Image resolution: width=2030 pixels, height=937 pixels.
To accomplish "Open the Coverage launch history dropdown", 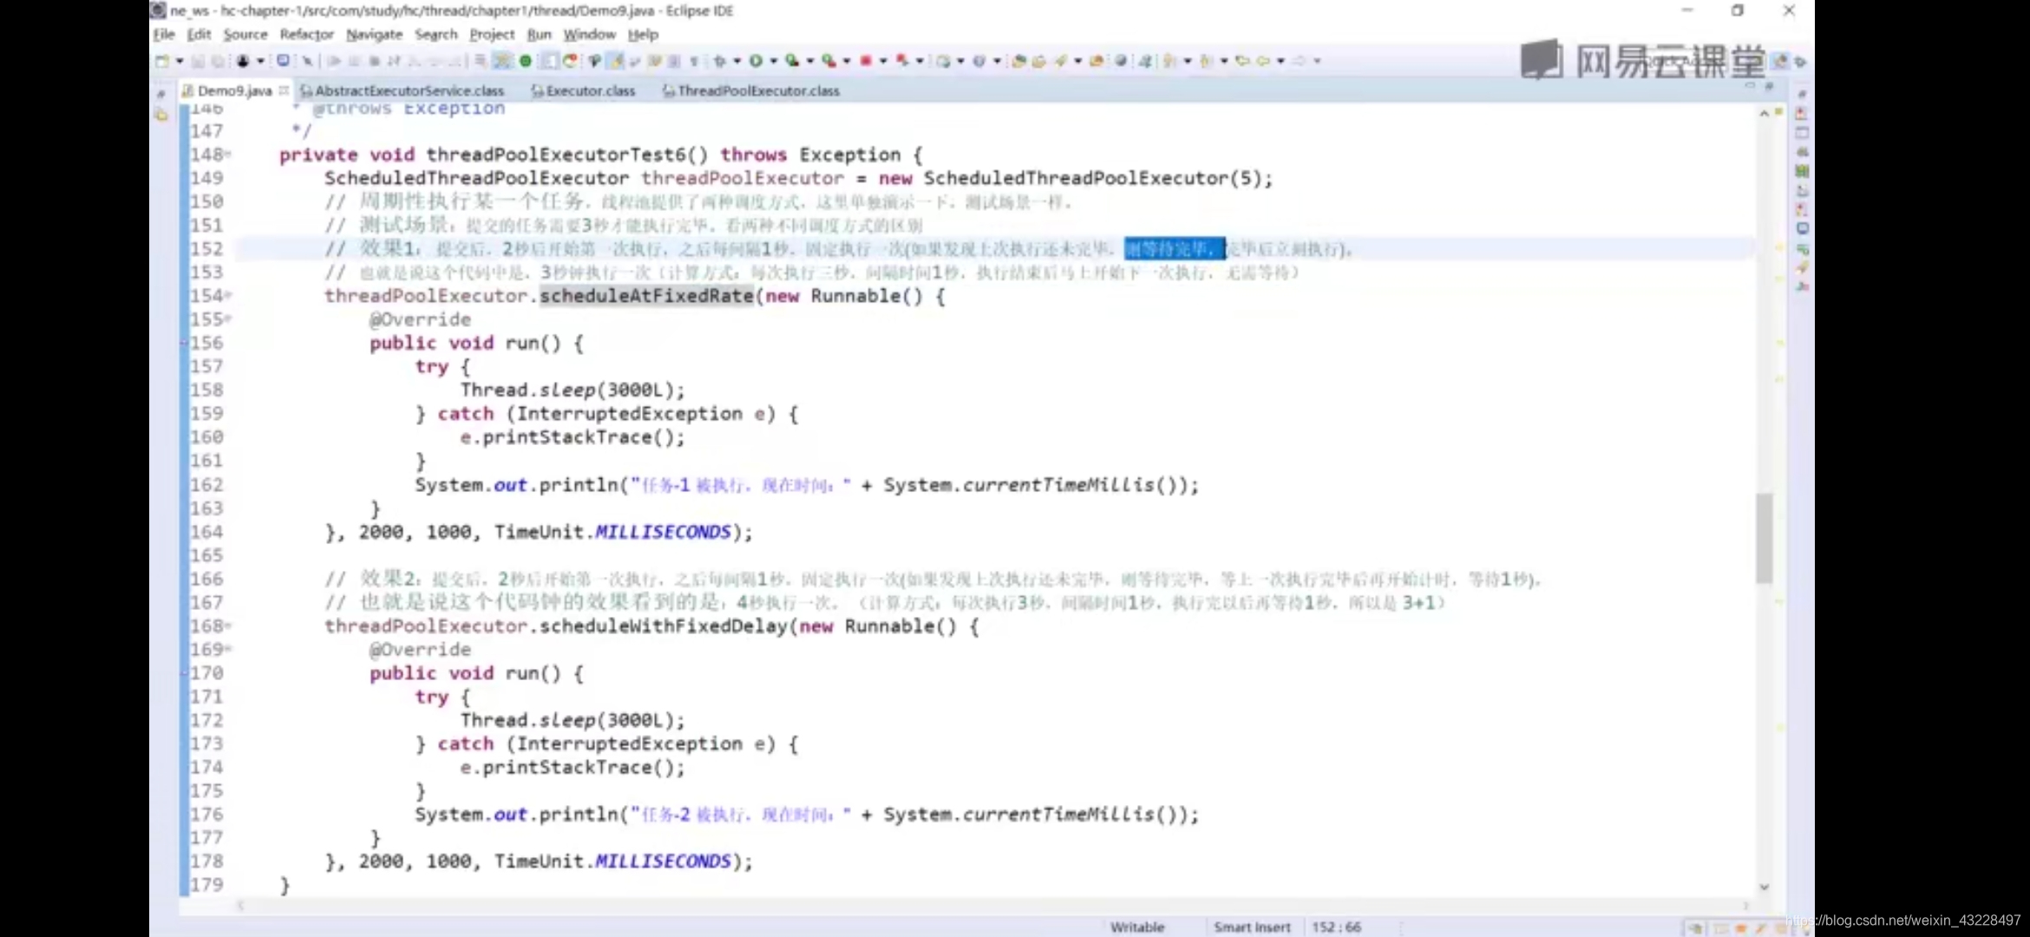I will (x=809, y=61).
